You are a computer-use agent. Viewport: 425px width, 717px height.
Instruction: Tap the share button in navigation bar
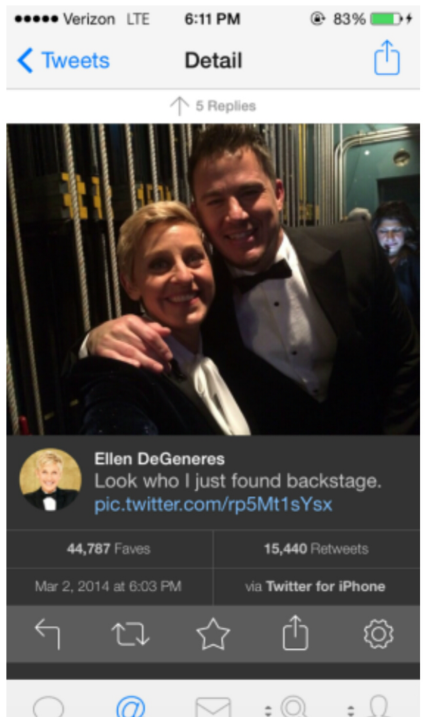pos(387,58)
